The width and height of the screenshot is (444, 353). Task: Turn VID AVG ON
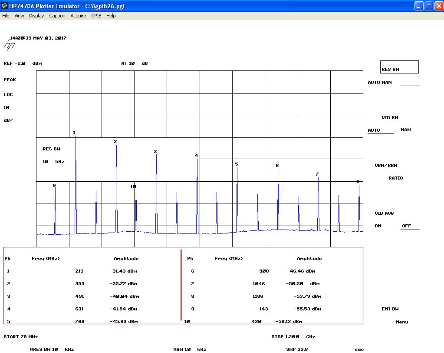tap(378, 226)
